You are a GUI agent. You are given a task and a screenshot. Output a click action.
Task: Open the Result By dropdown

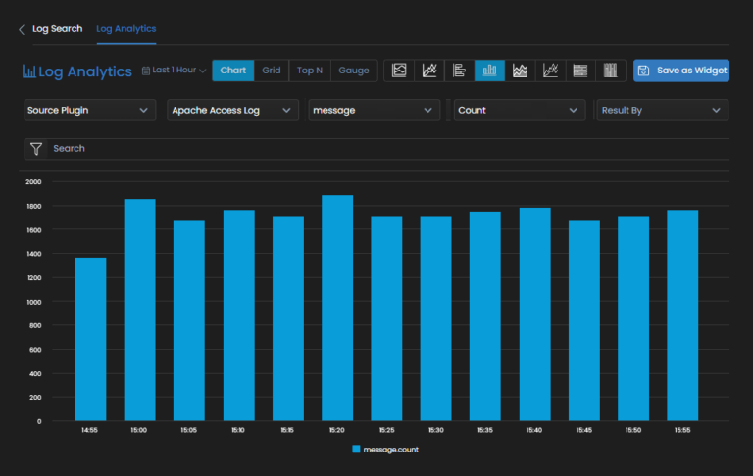tap(662, 111)
